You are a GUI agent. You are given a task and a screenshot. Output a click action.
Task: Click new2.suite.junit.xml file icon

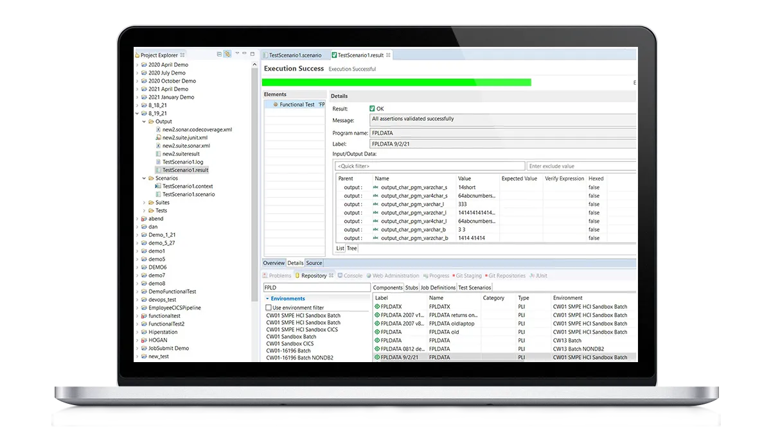pos(158,137)
